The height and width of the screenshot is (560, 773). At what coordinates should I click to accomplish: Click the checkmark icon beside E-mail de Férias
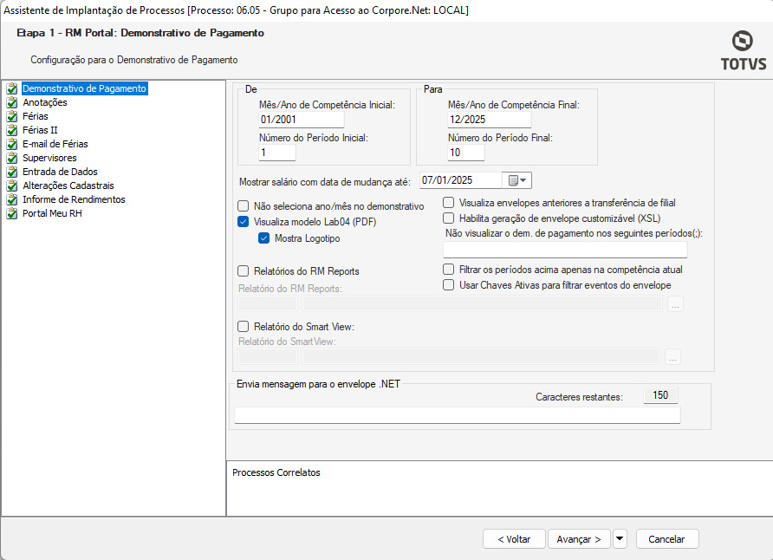[12, 144]
